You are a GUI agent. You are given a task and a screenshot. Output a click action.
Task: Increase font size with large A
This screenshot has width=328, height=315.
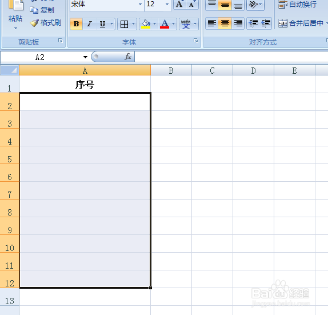(179, 4)
